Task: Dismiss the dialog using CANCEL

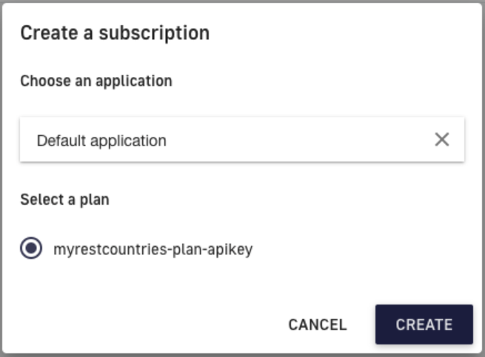Action: tap(317, 324)
